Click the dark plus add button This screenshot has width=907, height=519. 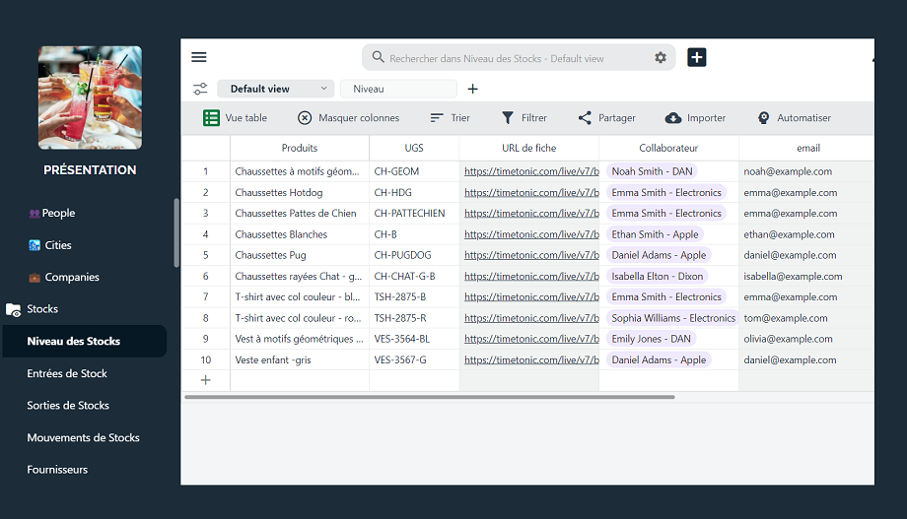(x=696, y=57)
